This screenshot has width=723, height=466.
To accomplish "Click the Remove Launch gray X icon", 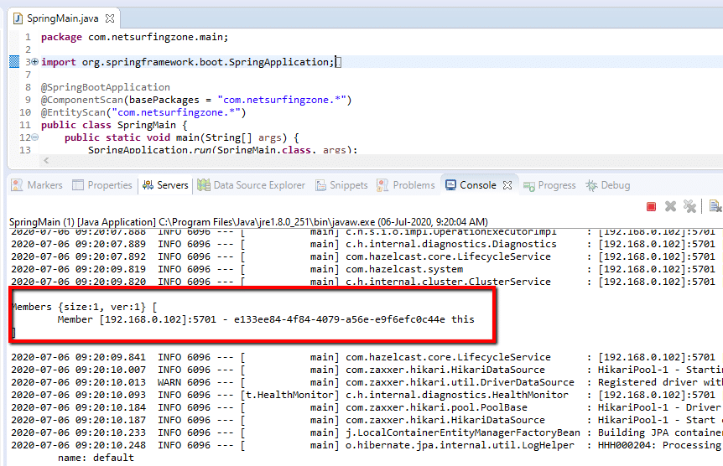I will [671, 206].
